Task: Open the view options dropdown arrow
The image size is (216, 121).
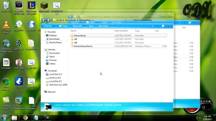Action: pos(158,26)
